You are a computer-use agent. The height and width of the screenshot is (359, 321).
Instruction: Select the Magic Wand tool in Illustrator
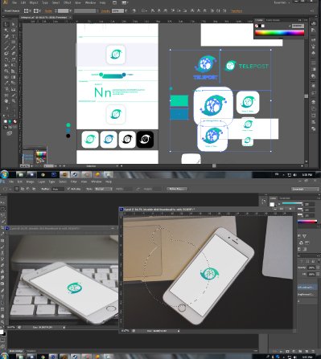tap(6, 31)
